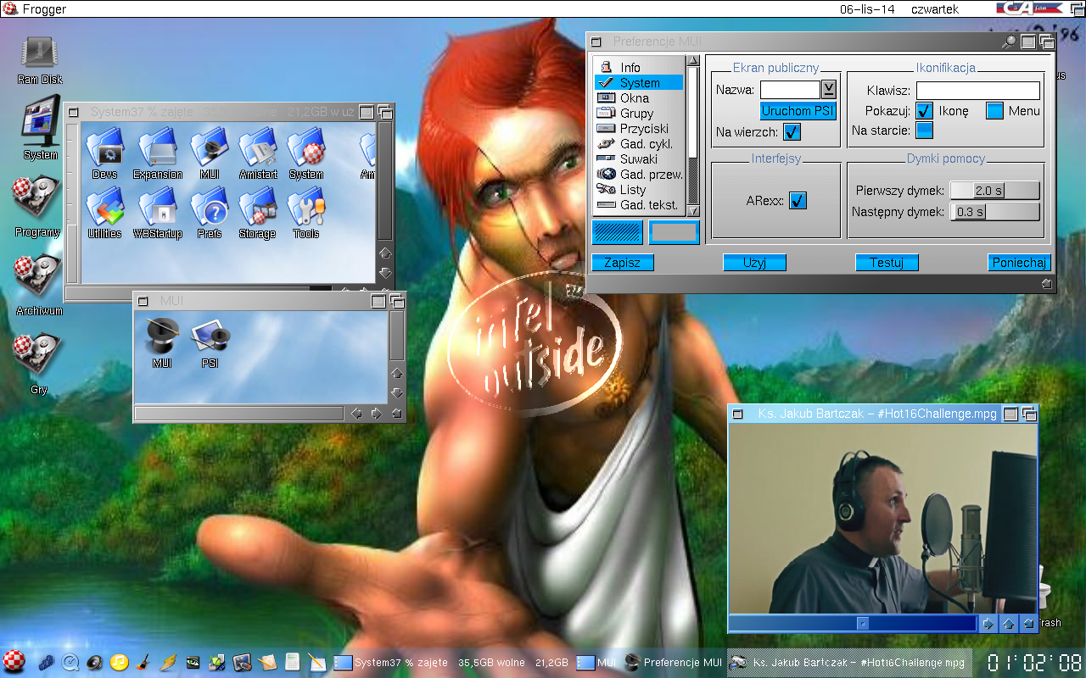Launch the speaker icon in the dock

click(95, 662)
